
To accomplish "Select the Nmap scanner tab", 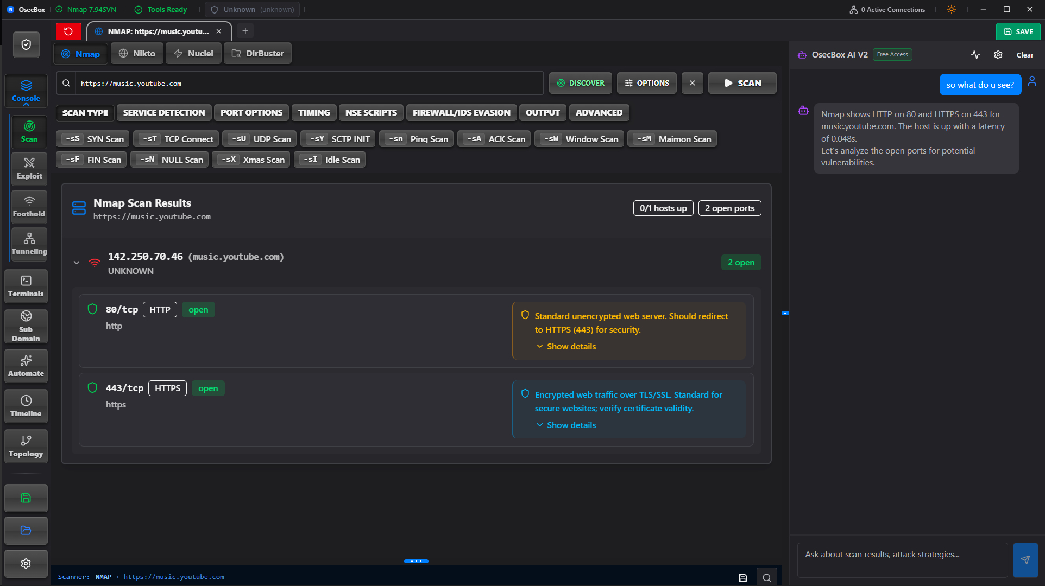I will [x=80, y=54].
